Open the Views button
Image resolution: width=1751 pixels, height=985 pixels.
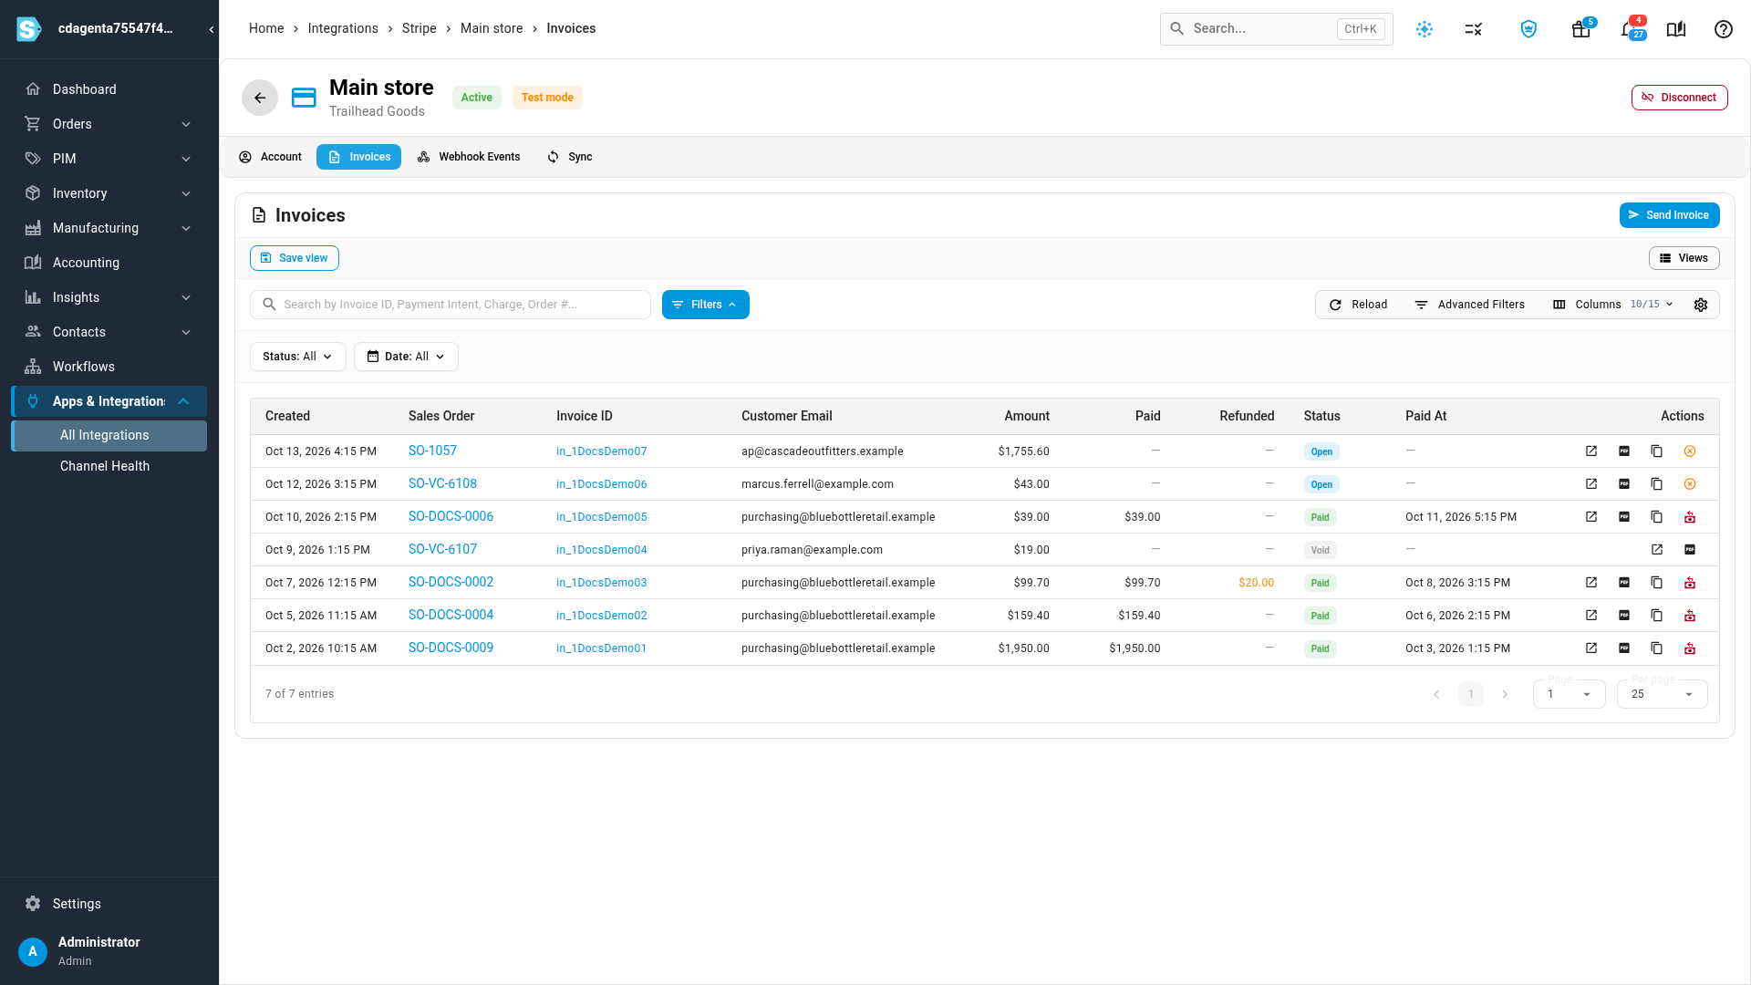click(1684, 258)
